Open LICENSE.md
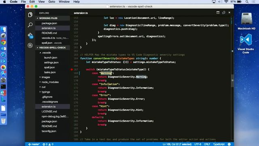The image size is (259, 146). [53, 112]
